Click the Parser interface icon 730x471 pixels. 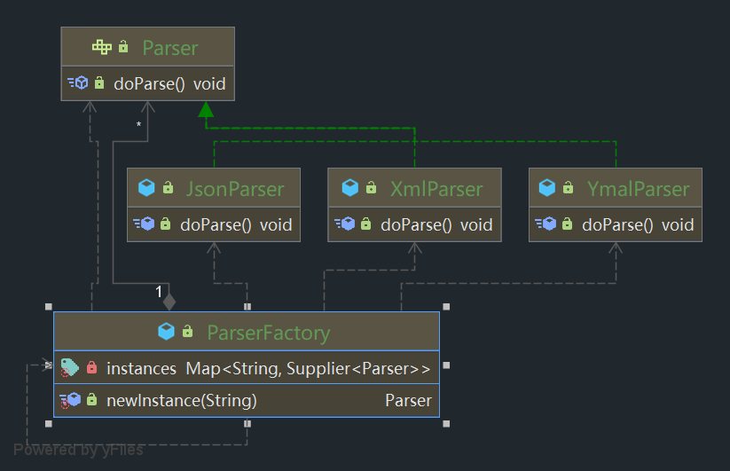(102, 47)
